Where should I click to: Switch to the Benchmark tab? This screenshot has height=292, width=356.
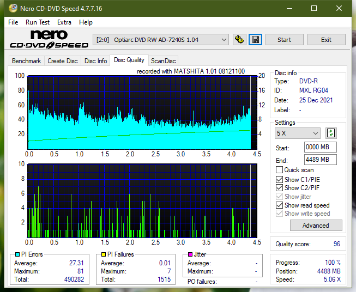(27, 61)
